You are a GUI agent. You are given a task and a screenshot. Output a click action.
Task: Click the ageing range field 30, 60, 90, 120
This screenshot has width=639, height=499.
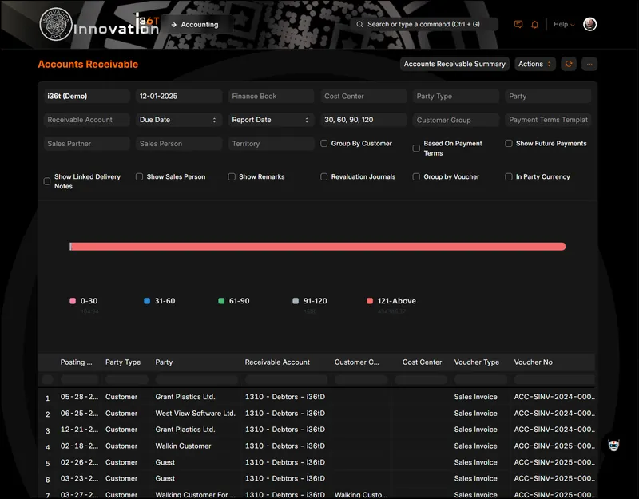[x=363, y=120]
